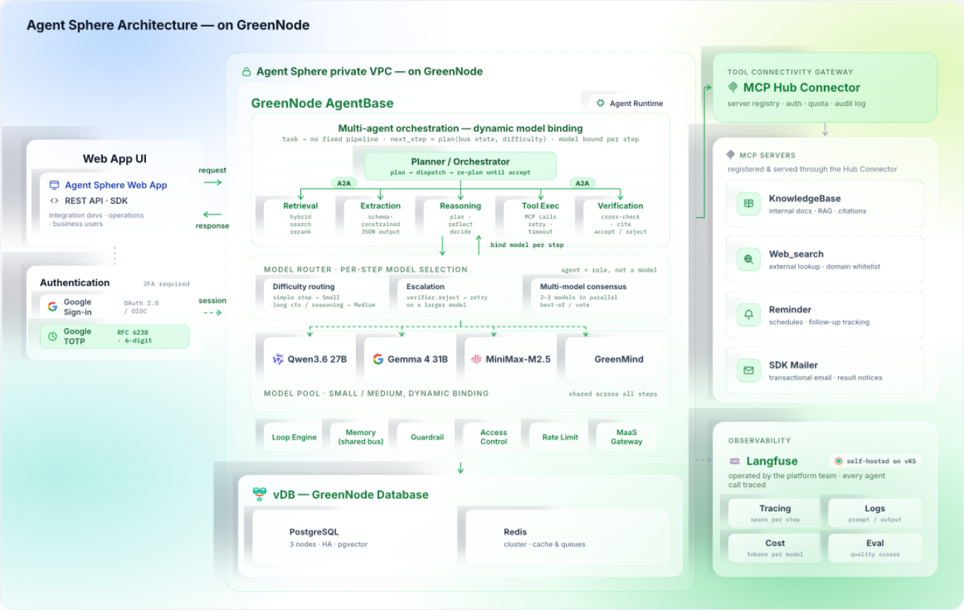
Task: Click the Web App UI heading
Action: [x=115, y=159]
